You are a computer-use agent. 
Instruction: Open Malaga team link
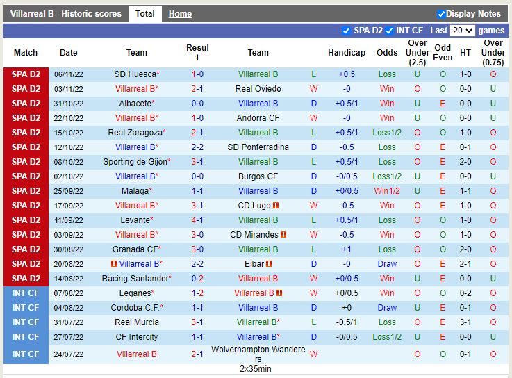pos(135,191)
